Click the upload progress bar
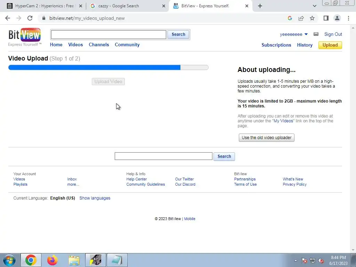This screenshot has width=356, height=267. (108, 67)
